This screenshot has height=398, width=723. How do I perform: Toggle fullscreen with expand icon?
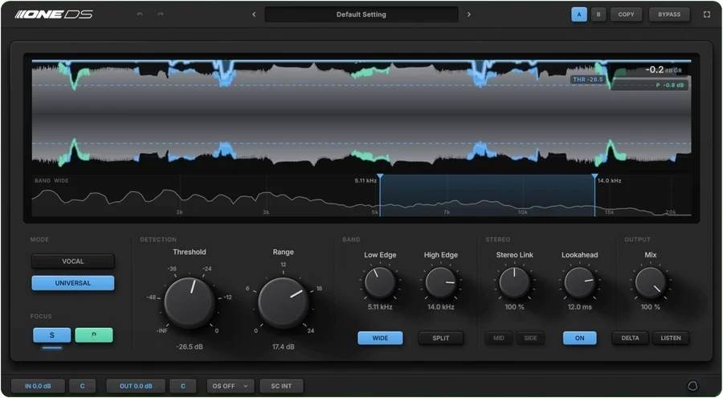[x=706, y=14]
